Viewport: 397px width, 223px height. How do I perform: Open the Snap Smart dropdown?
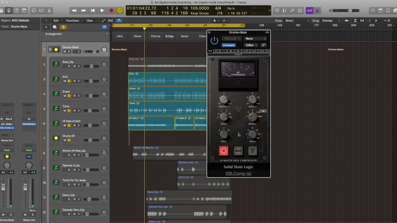point(297,21)
